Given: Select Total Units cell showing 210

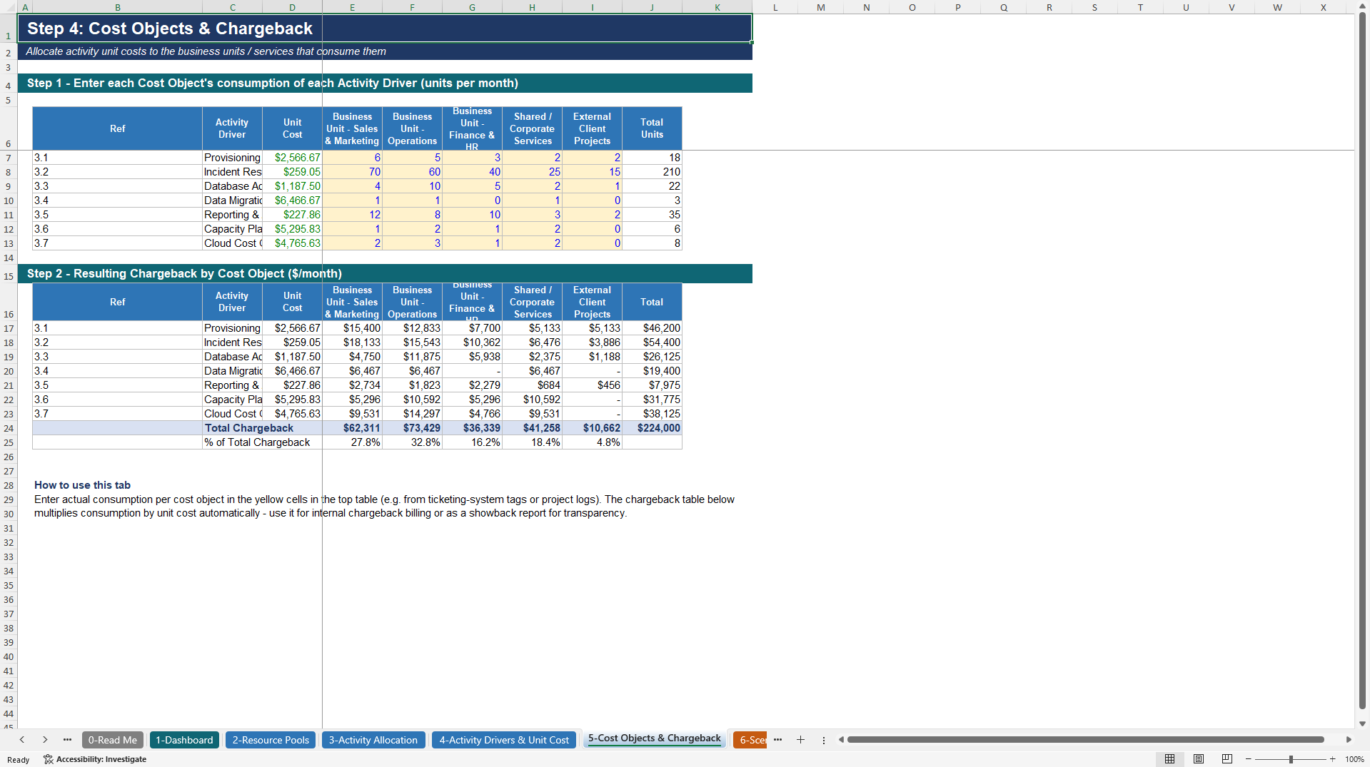Looking at the screenshot, I should (653, 172).
